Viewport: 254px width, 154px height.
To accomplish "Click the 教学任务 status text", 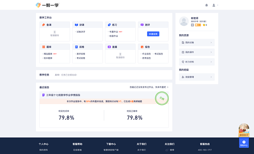I will (66, 75).
